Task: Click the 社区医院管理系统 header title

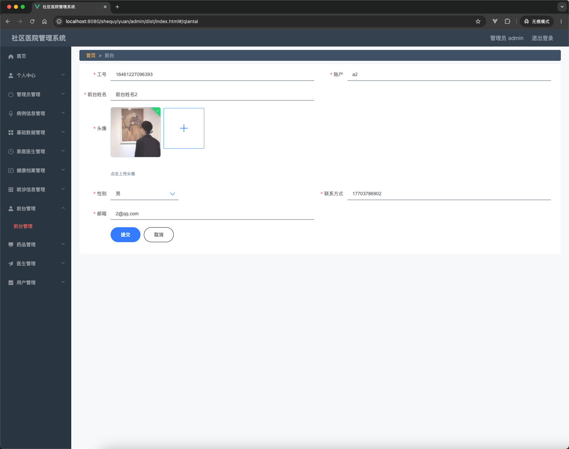Action: click(x=39, y=38)
